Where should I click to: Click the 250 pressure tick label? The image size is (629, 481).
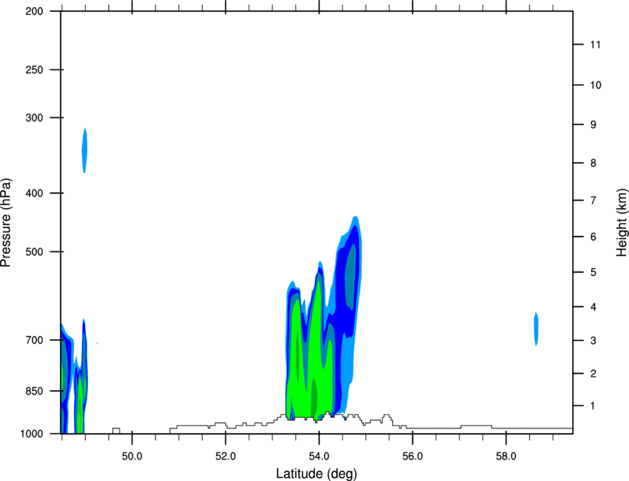[34, 70]
